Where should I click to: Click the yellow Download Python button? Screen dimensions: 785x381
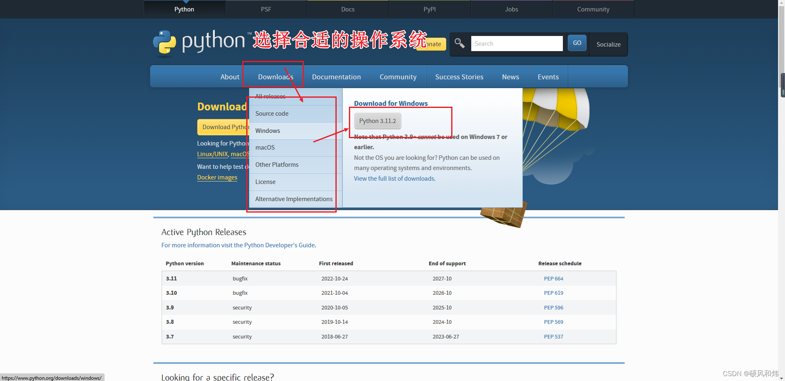point(223,127)
